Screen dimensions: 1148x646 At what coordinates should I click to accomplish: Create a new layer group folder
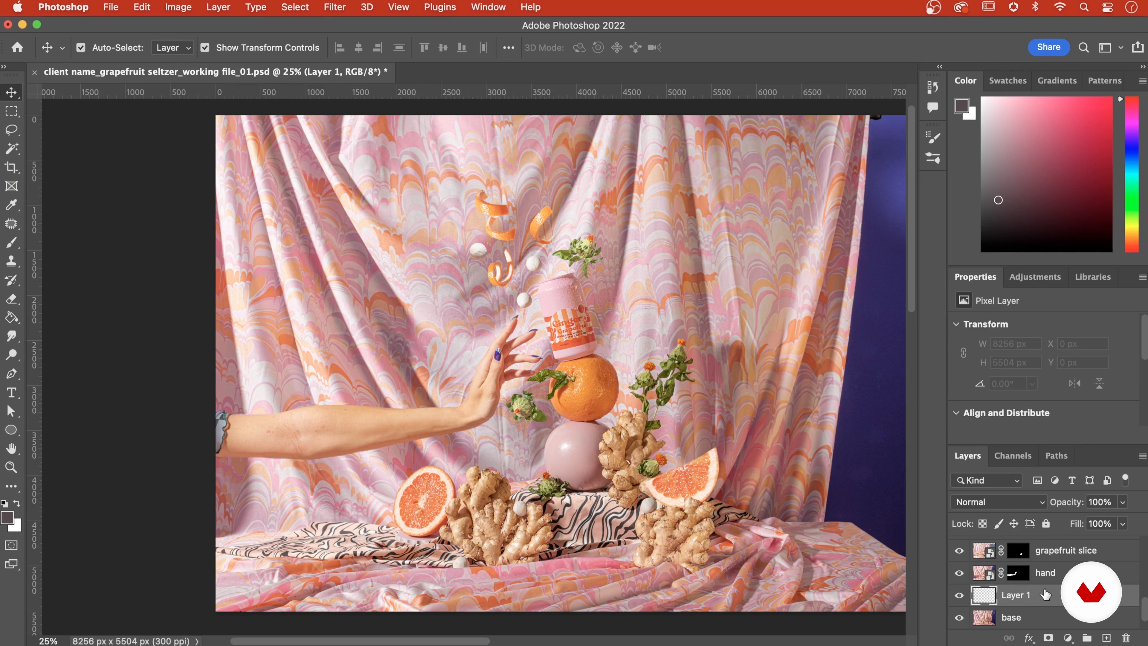[1087, 638]
